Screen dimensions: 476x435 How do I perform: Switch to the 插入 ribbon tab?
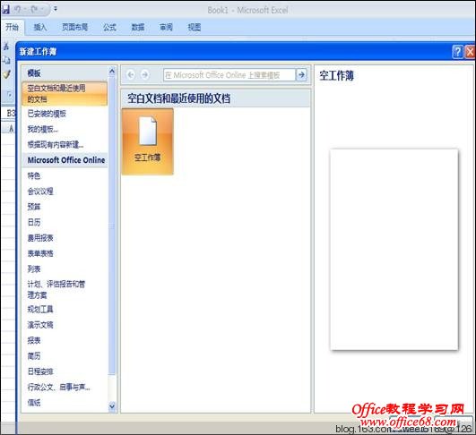(40, 27)
